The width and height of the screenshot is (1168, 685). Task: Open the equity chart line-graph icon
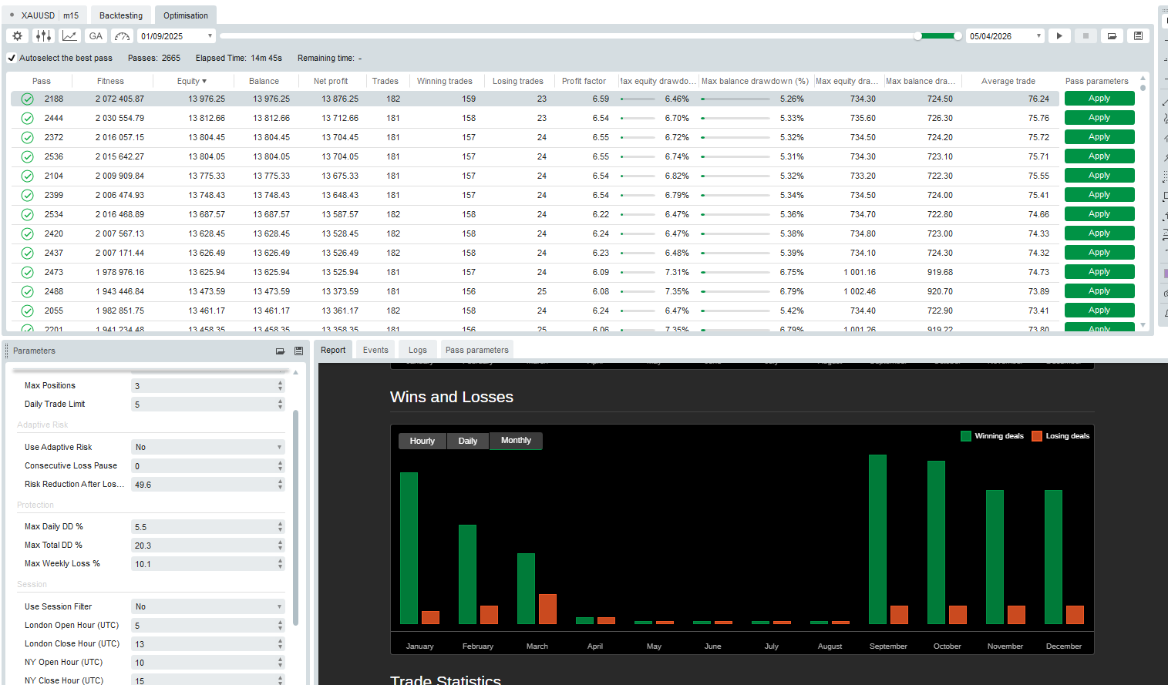click(69, 35)
